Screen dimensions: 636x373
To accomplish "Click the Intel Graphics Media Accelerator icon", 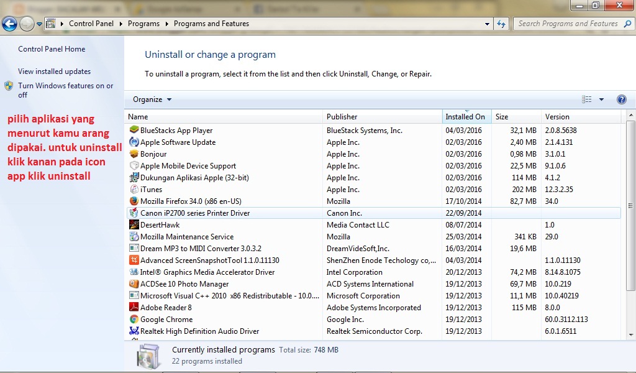I will point(134,272).
